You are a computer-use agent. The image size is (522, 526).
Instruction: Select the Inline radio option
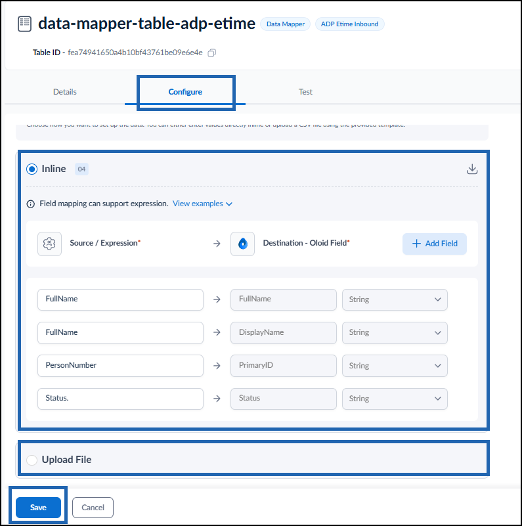[32, 169]
